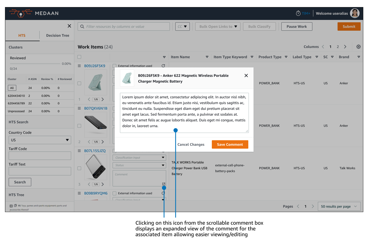
Task: Click drag handle for B09B9RYQM6 row
Action: point(79,193)
